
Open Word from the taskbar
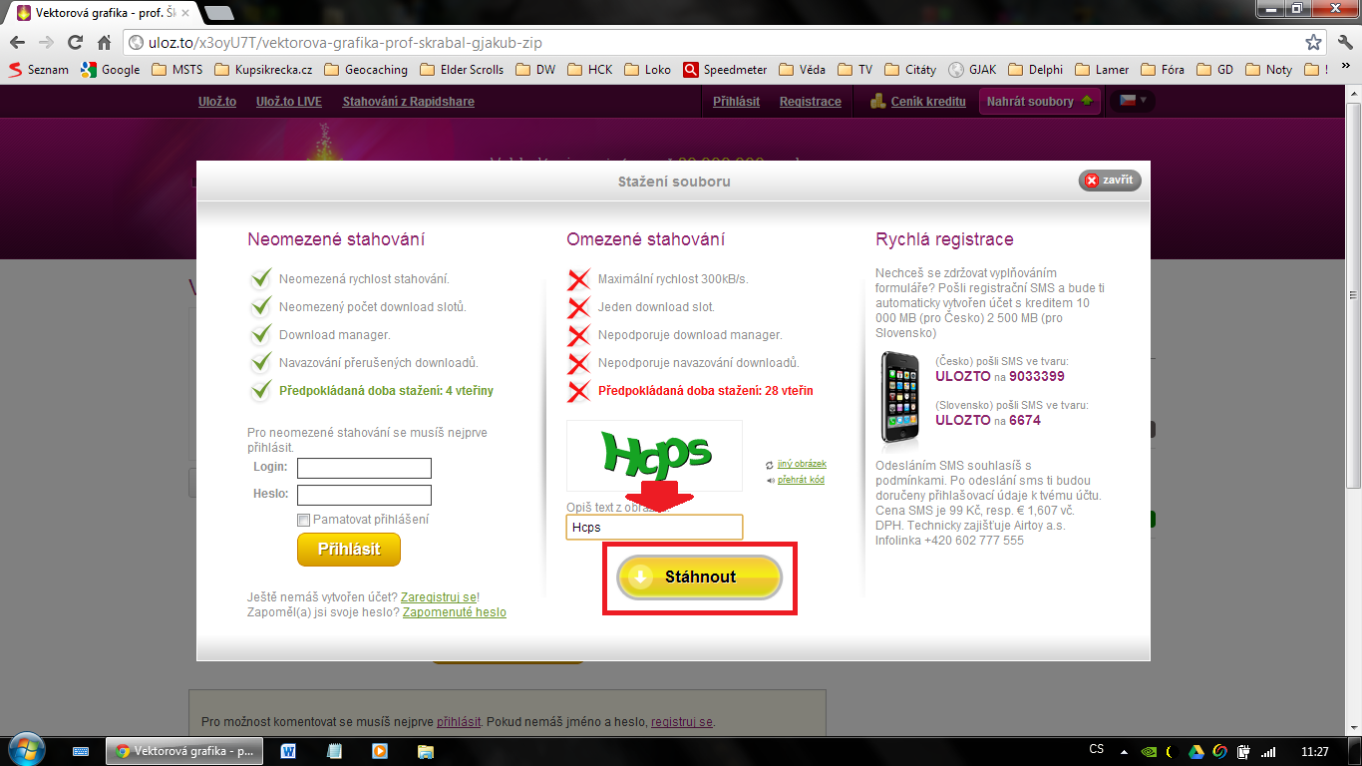(x=288, y=751)
